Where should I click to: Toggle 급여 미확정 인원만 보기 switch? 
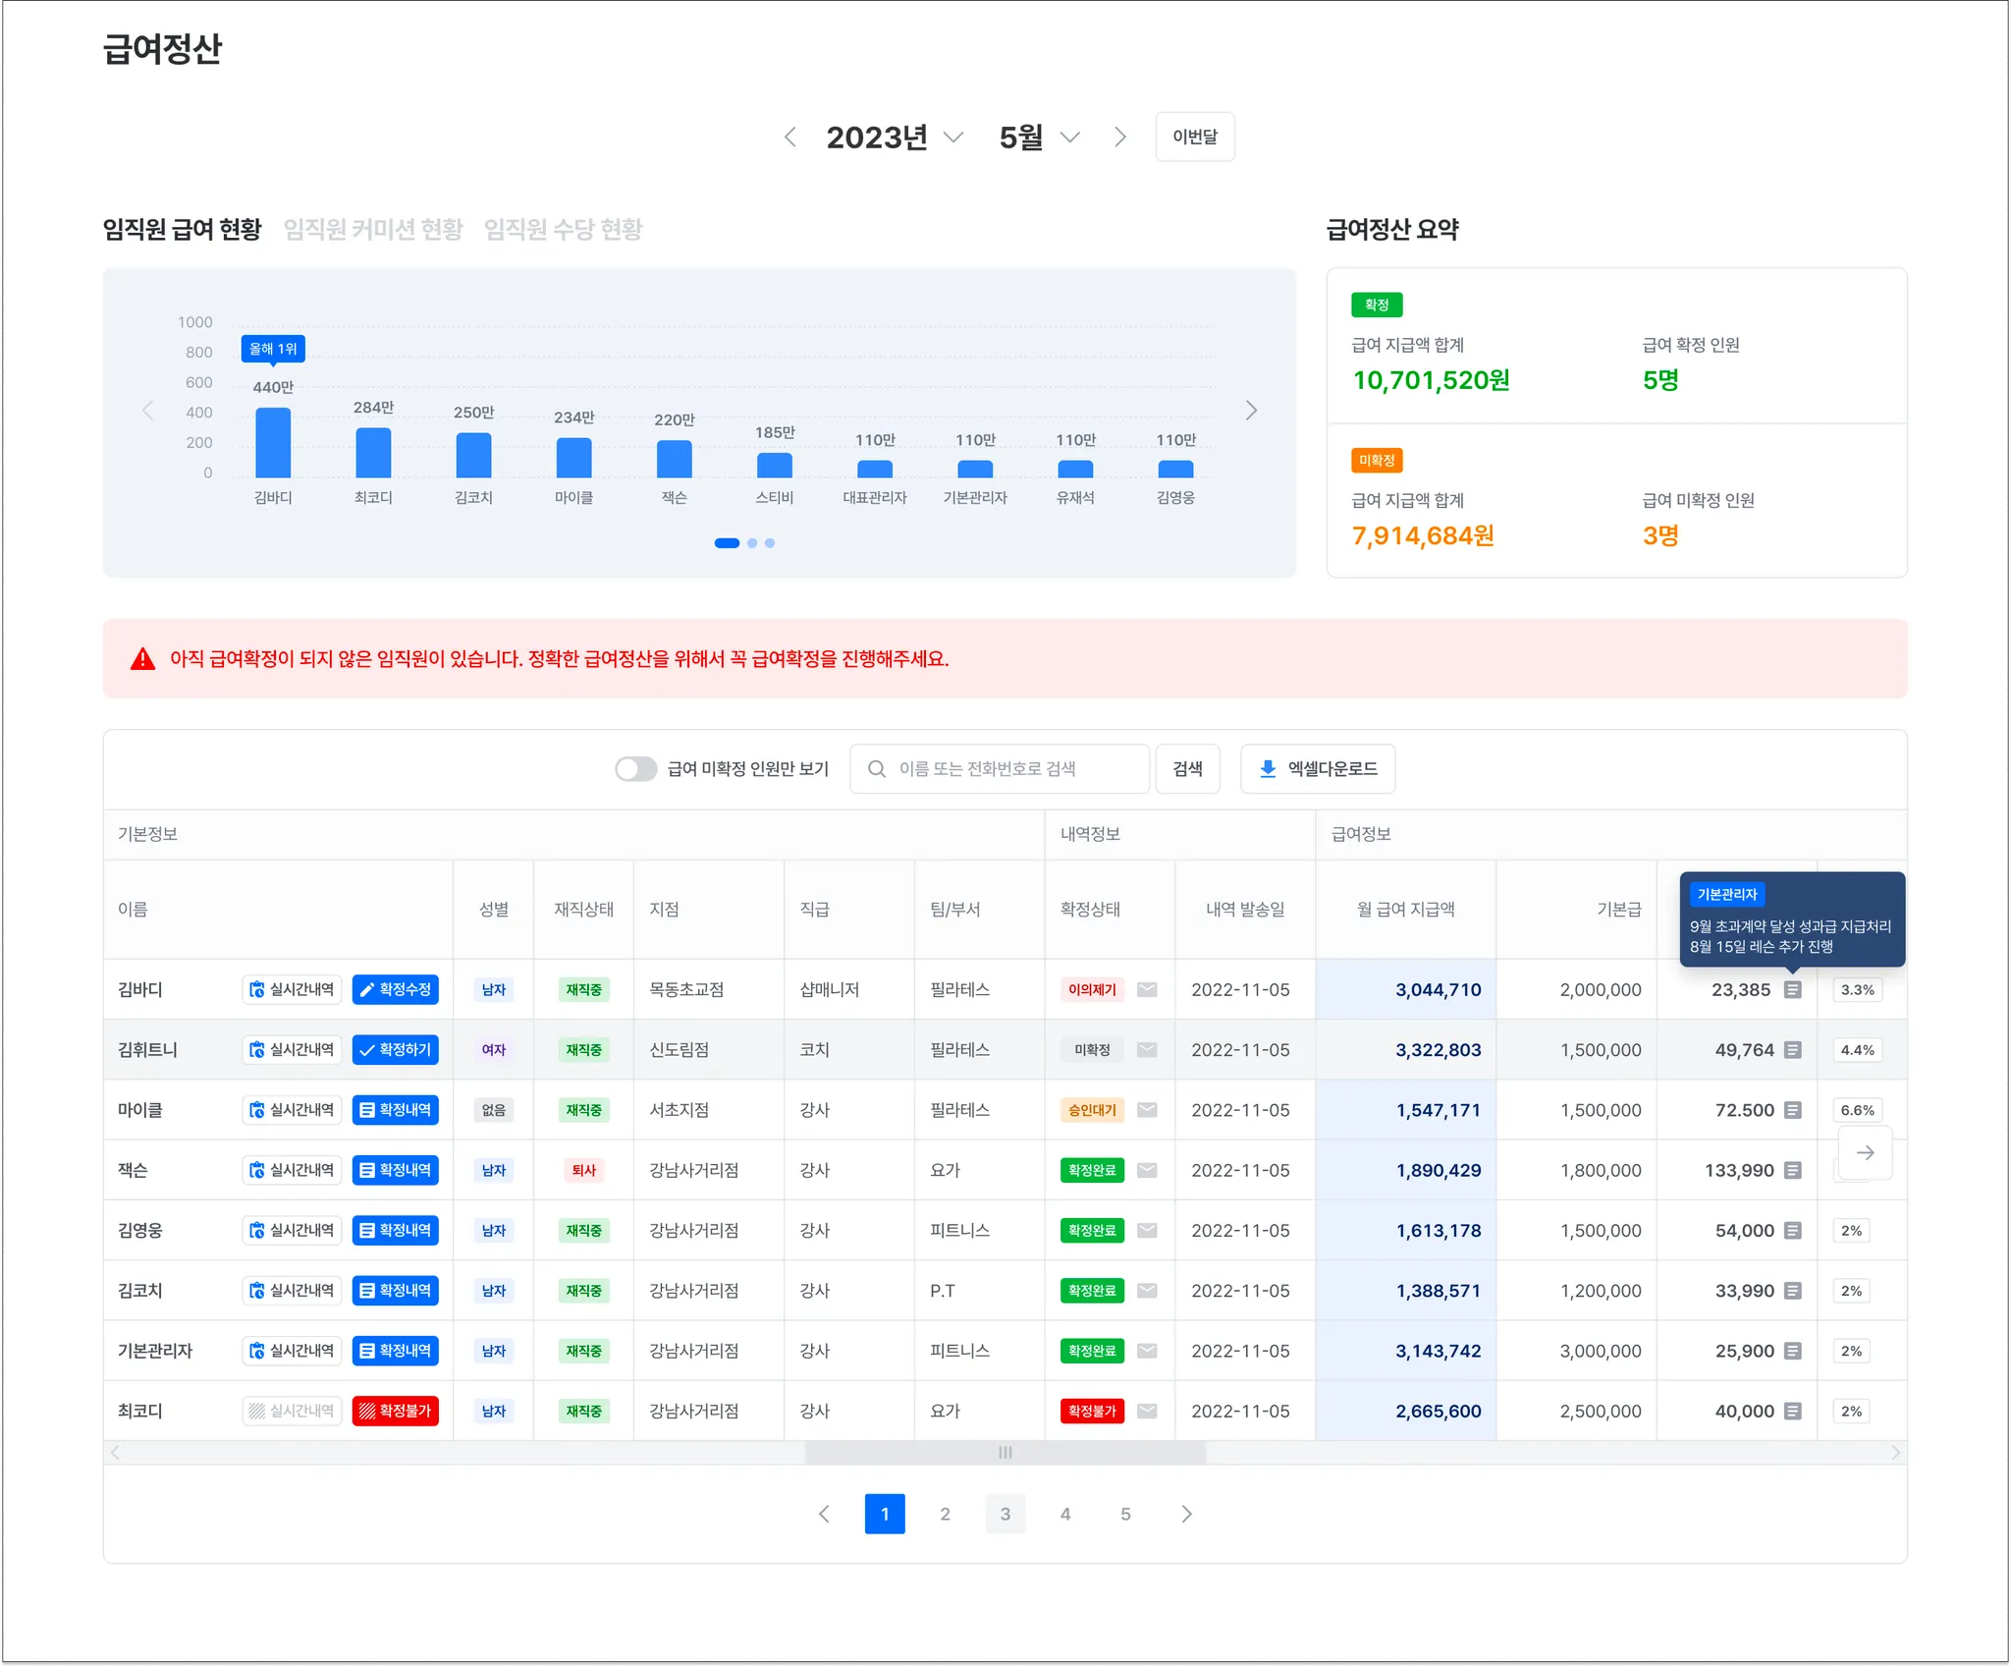pos(636,769)
